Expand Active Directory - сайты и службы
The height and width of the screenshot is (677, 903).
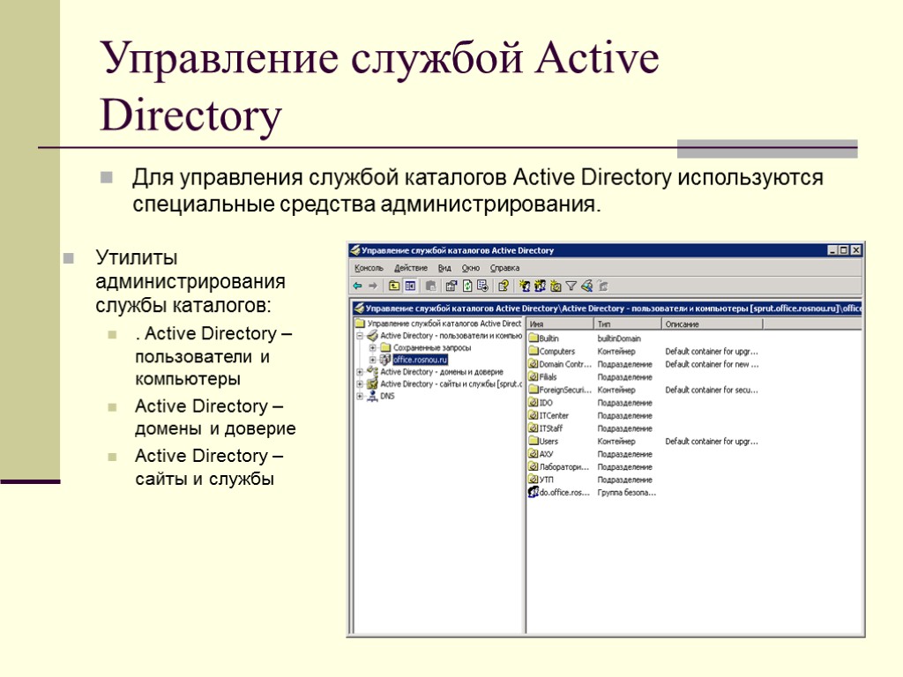[x=360, y=384]
